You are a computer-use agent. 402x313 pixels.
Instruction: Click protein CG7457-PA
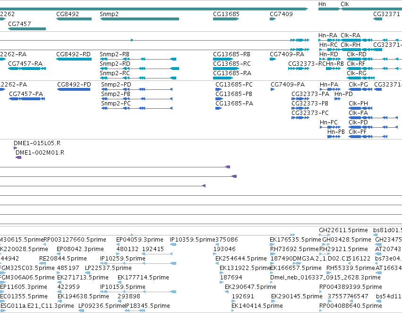26,94
